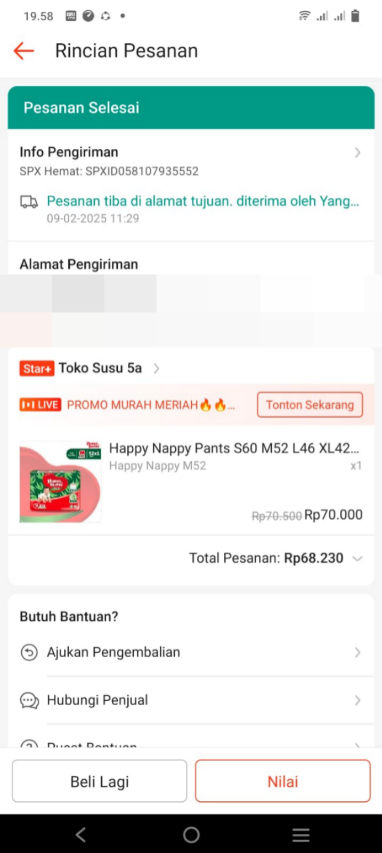This screenshot has width=382, height=853.
Task: Open the Happy Nappy product thumbnail
Action: pyautogui.click(x=60, y=482)
